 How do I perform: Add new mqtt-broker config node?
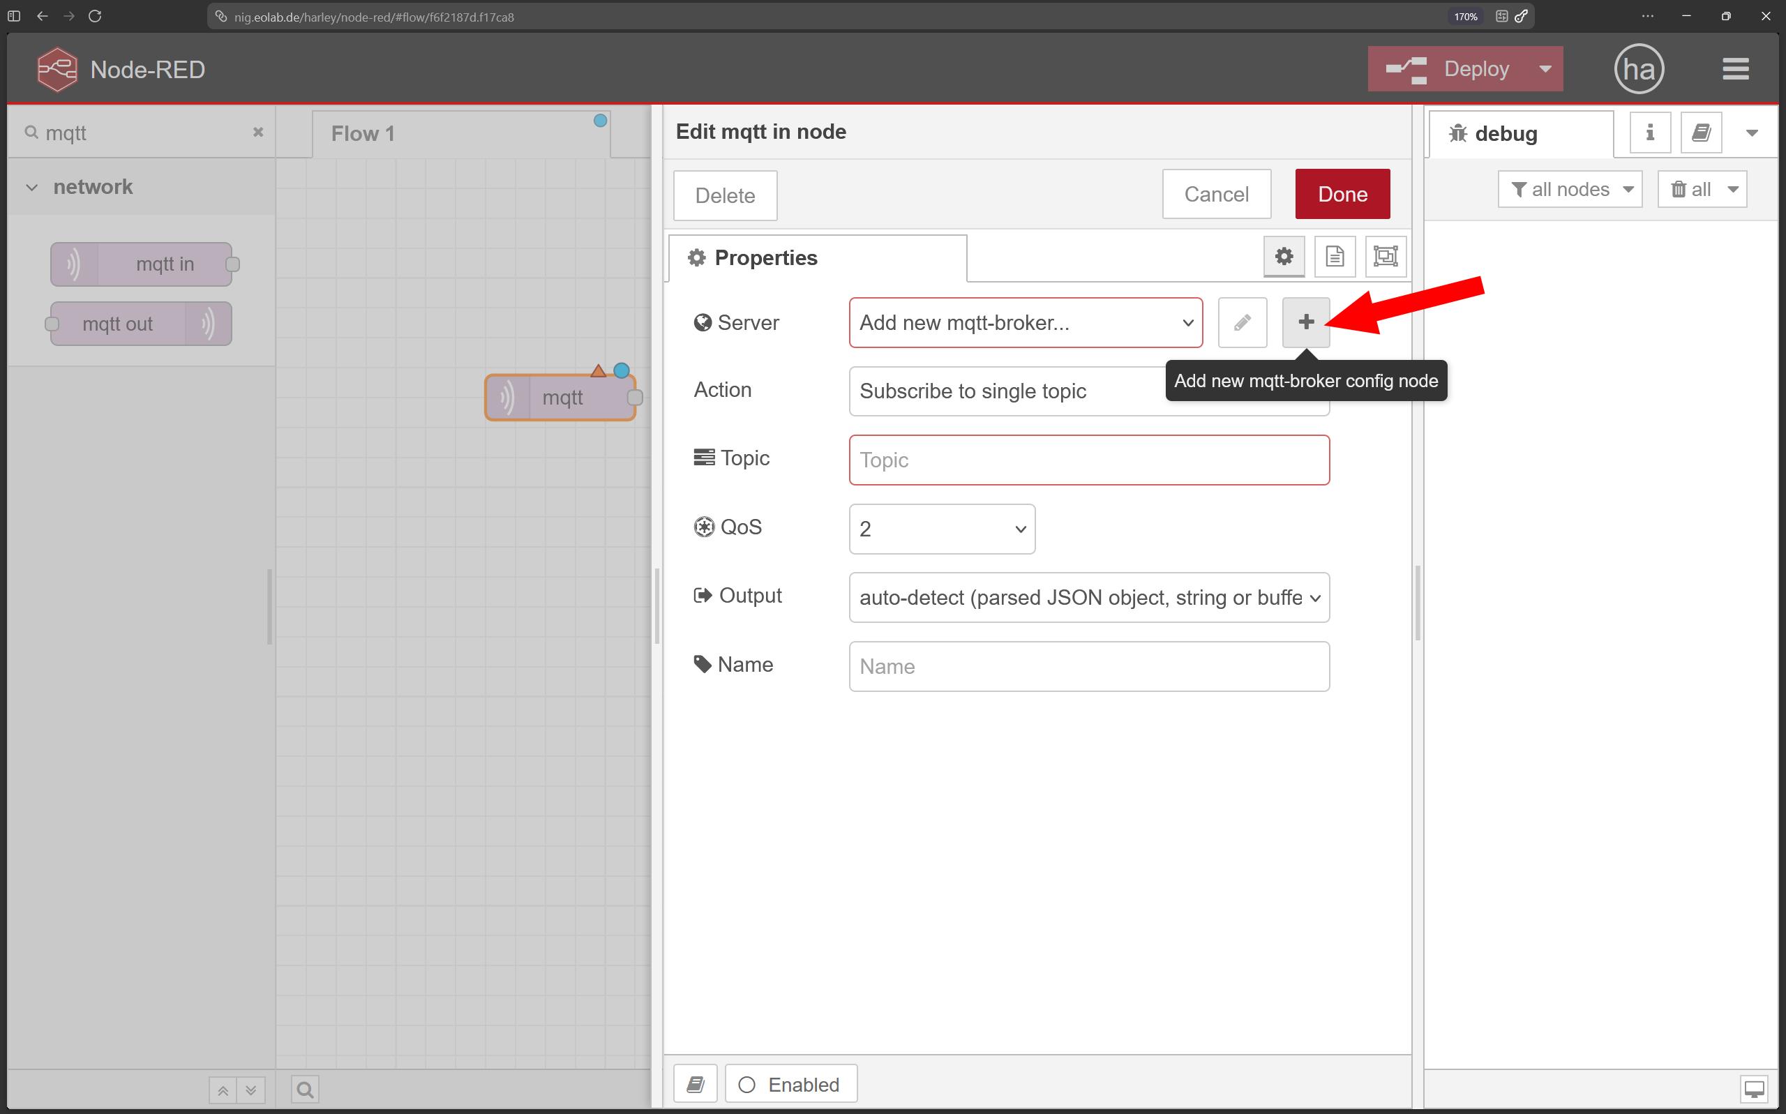pos(1305,322)
